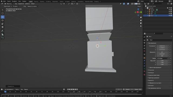Enable solid viewport shading mode

[x=136, y=4]
